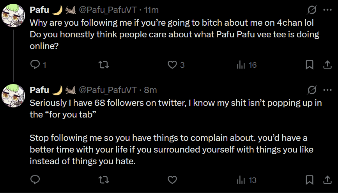The height and width of the screenshot is (193, 338).
Task: Open @Pafu_PafuVT handle on second tweet
Action: (x=108, y=90)
